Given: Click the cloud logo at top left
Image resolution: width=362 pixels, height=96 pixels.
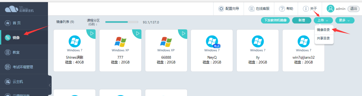Looking at the screenshot, I should pyautogui.click(x=11, y=9).
